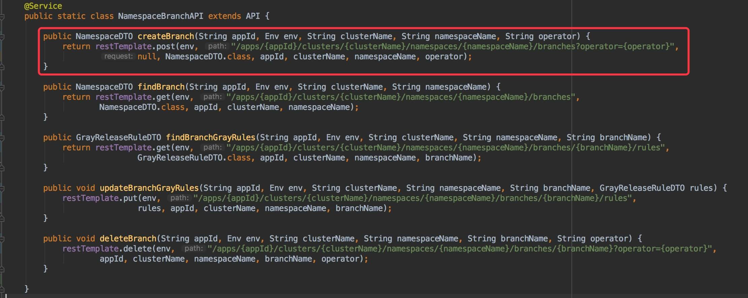This screenshot has height=298, width=748.
Task: Click fold end marker of deleteBranch method
Action: pyautogui.click(x=2, y=269)
